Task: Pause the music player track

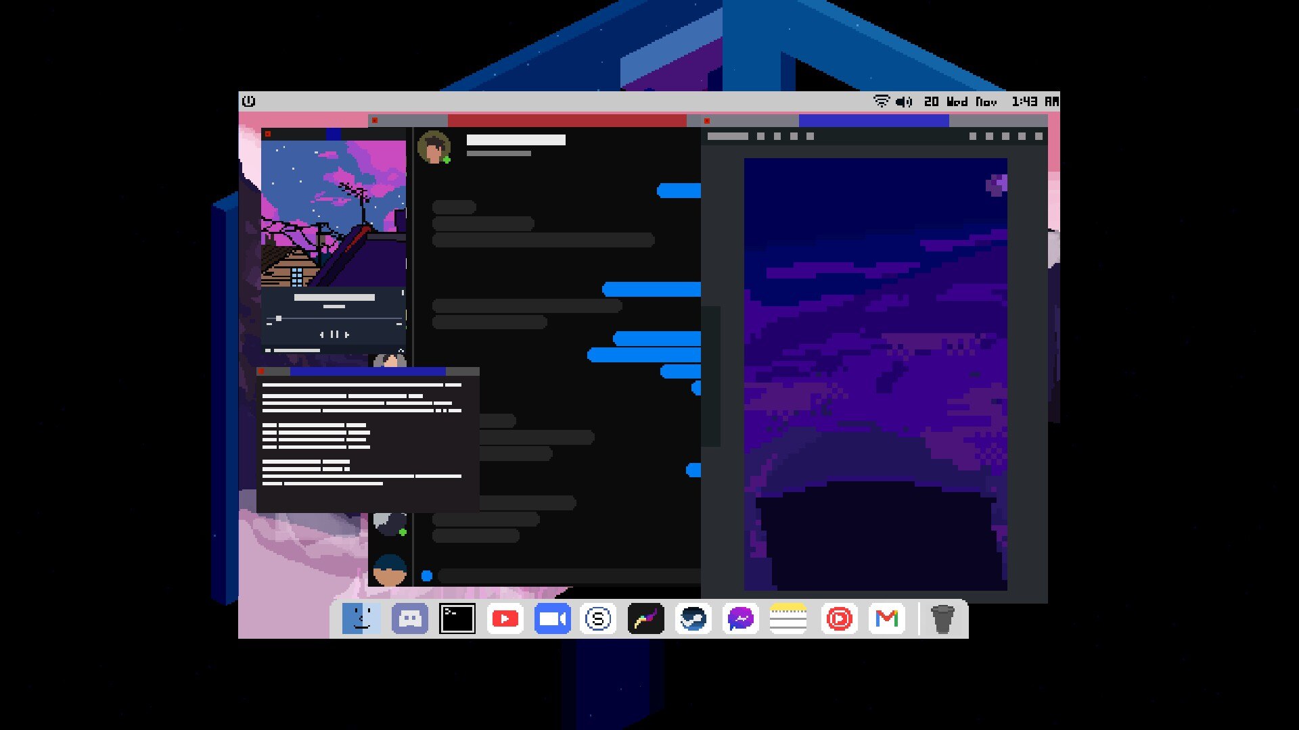Action: pos(334,334)
